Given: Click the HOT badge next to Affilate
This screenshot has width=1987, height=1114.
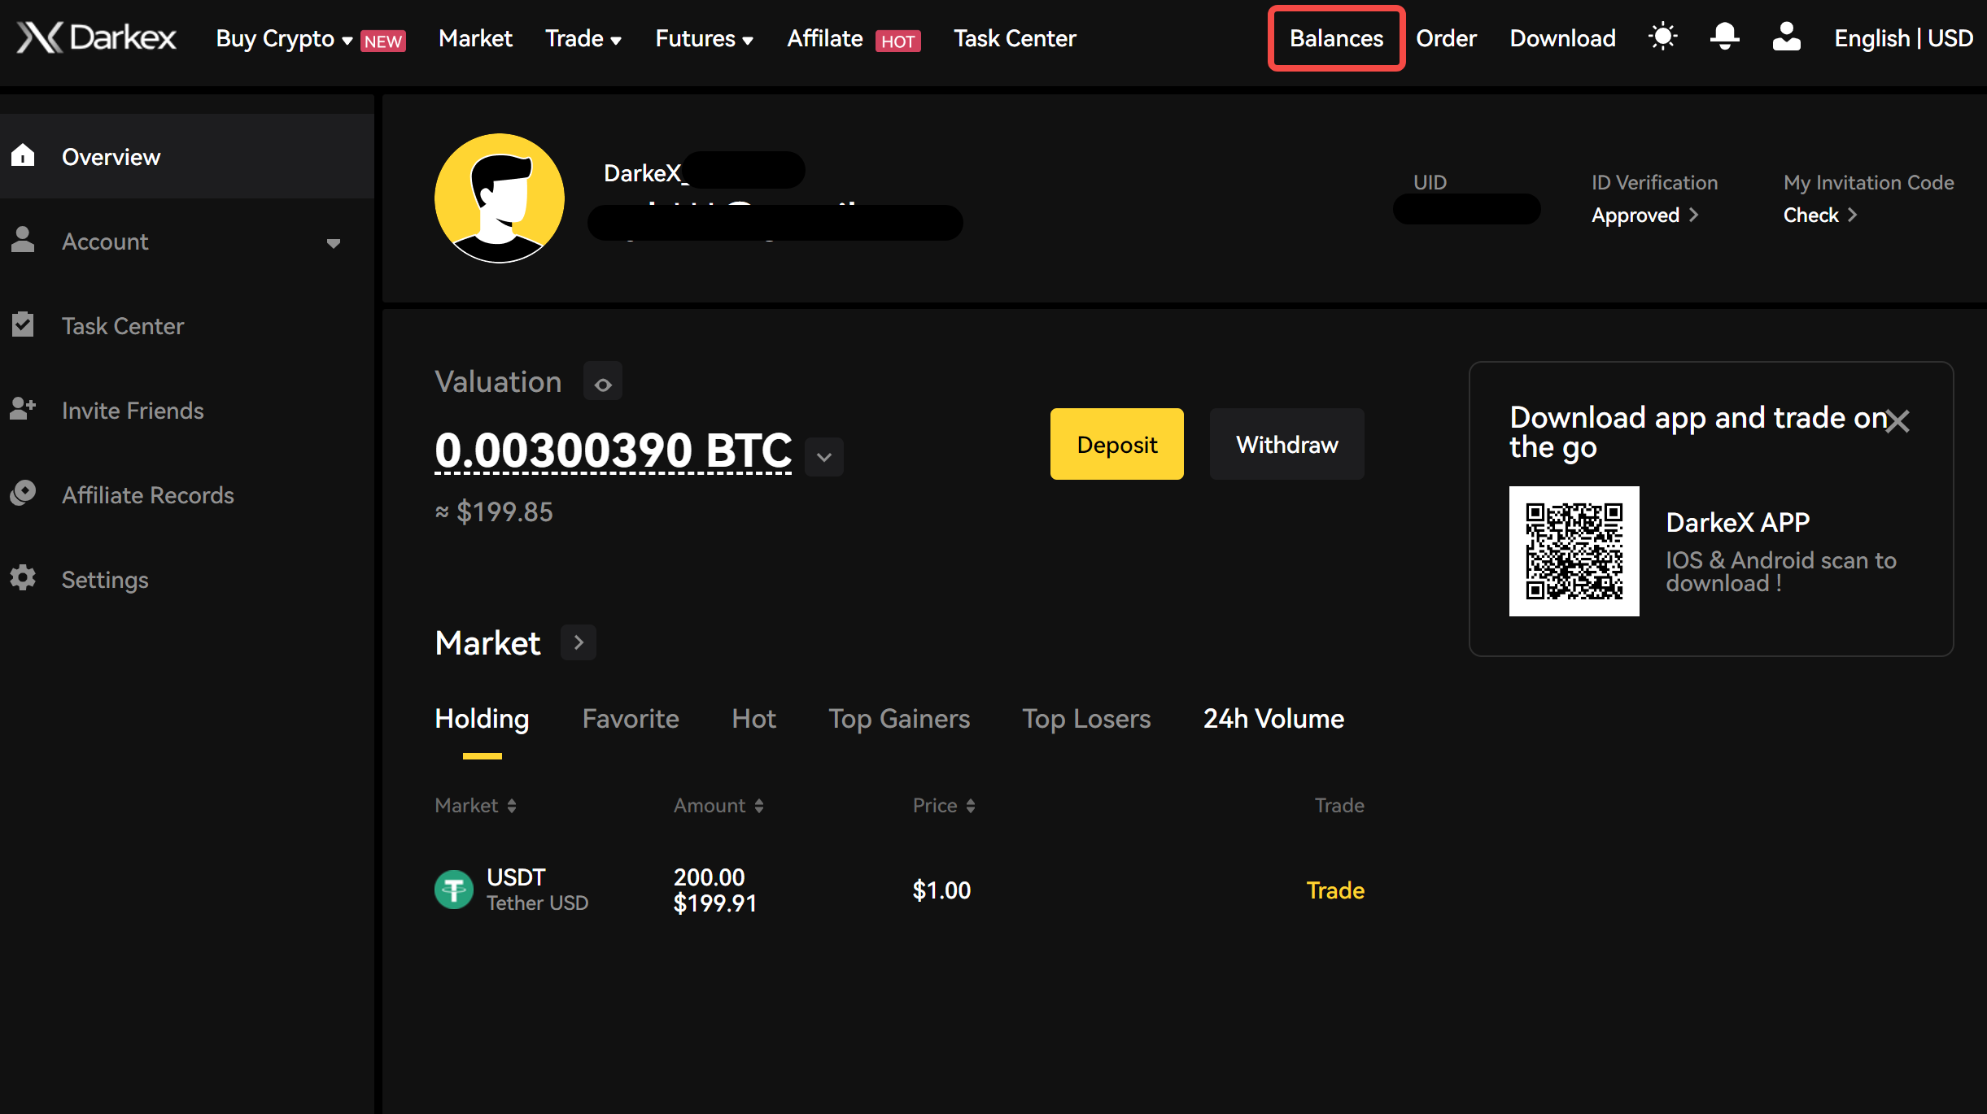Looking at the screenshot, I should coord(897,41).
